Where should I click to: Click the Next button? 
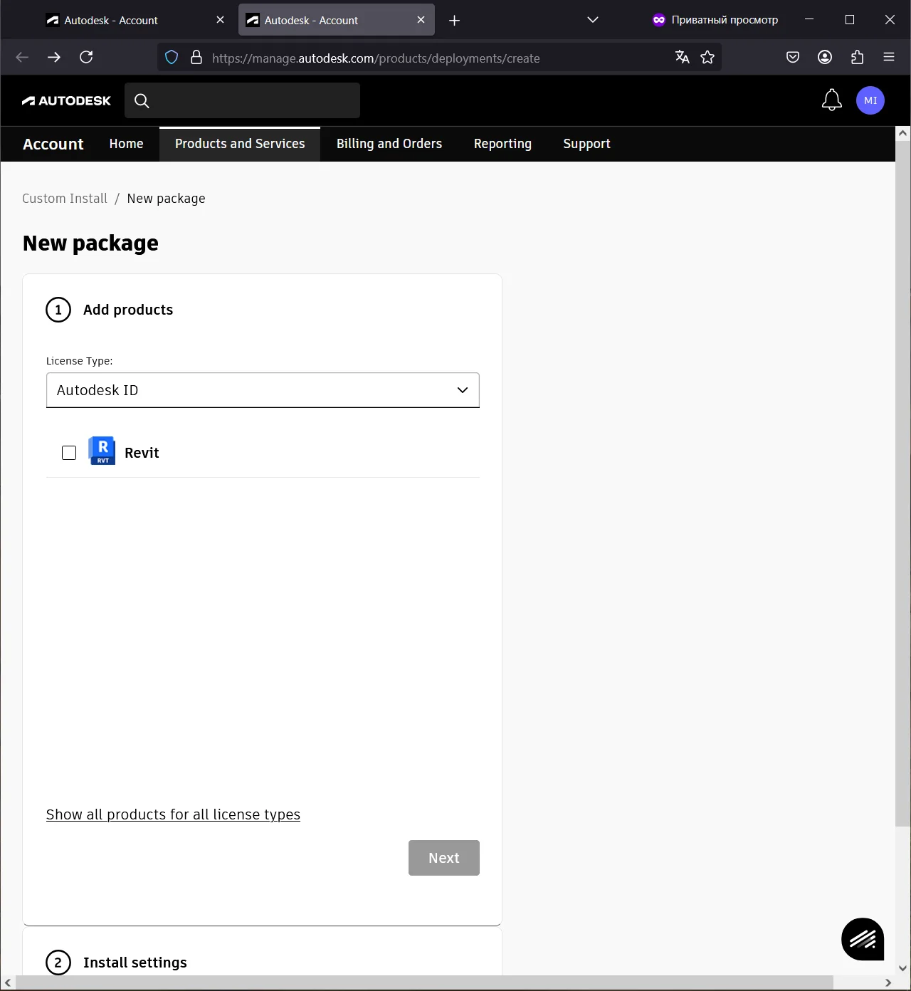coord(443,858)
